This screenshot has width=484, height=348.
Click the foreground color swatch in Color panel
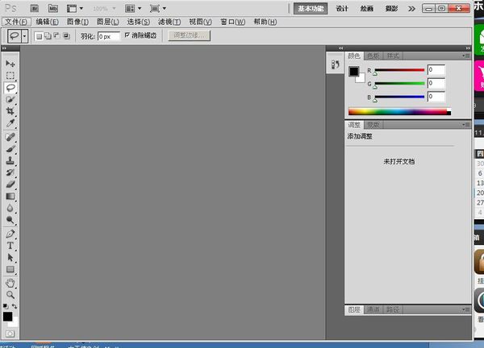pyautogui.click(x=353, y=72)
